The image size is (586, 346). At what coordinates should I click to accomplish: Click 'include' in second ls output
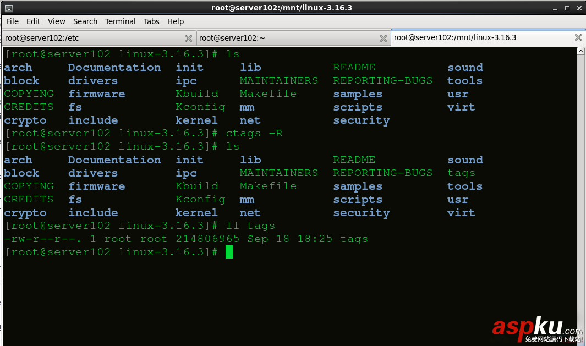coord(93,213)
